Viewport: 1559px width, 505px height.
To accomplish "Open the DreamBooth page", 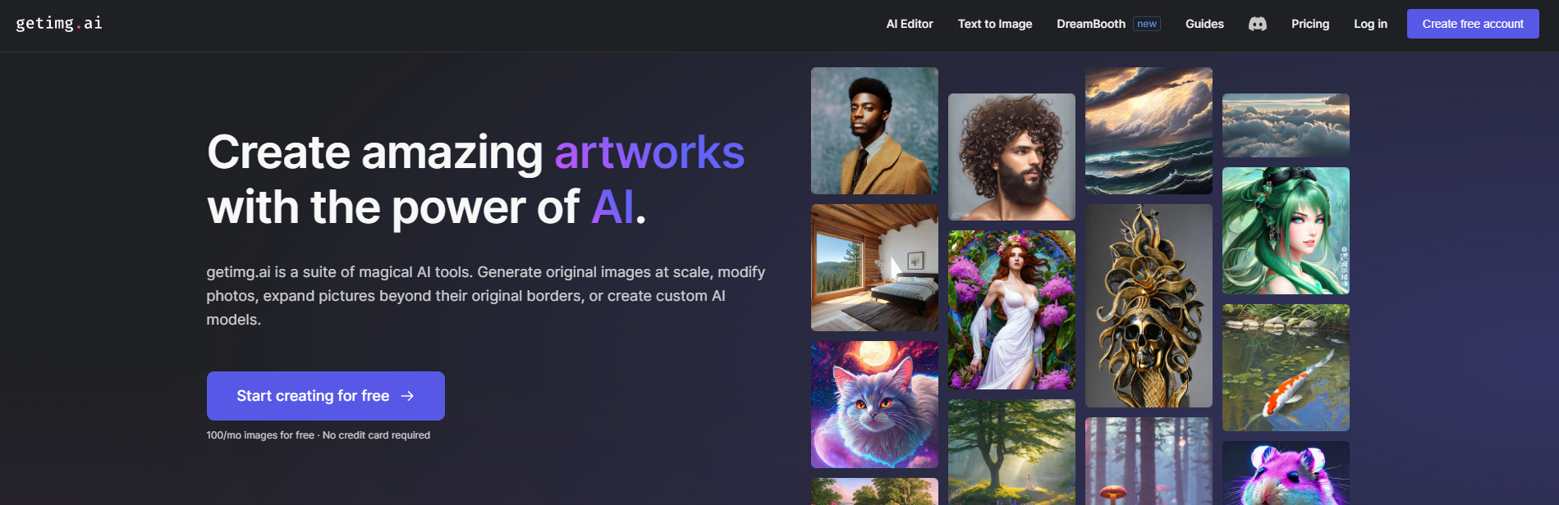I will click(1091, 24).
